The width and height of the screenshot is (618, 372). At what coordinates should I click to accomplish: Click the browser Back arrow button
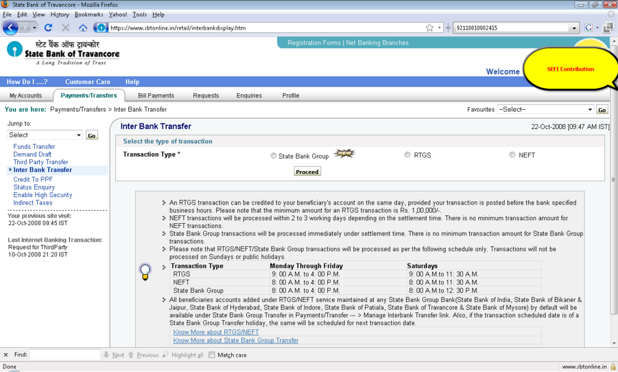pos(11,28)
